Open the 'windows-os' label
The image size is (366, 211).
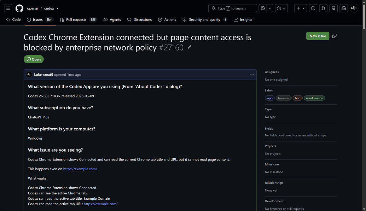click(314, 98)
